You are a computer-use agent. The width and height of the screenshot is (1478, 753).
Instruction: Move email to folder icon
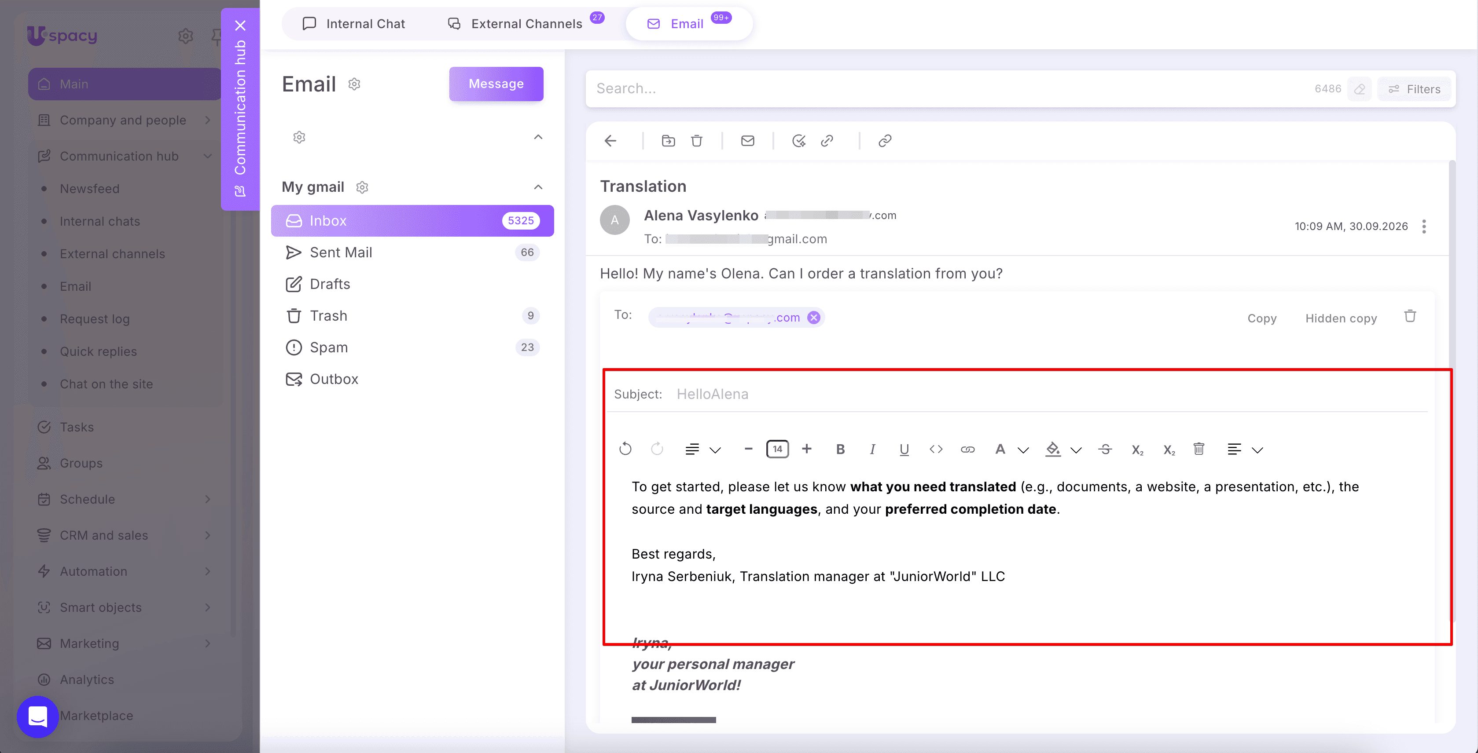[x=668, y=140]
